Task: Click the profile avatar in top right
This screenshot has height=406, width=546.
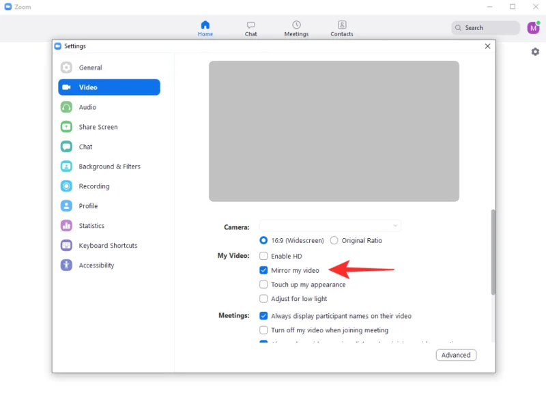Action: point(533,28)
